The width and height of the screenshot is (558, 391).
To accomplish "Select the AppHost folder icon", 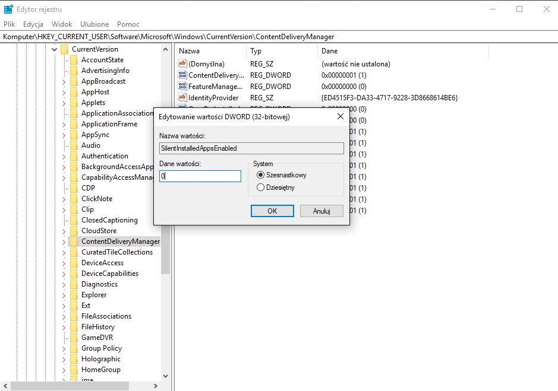I will [74, 92].
